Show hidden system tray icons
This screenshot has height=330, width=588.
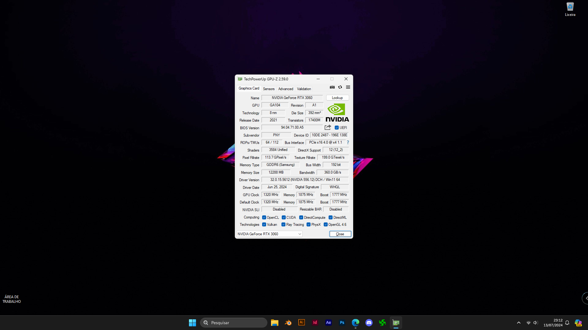click(x=518, y=323)
